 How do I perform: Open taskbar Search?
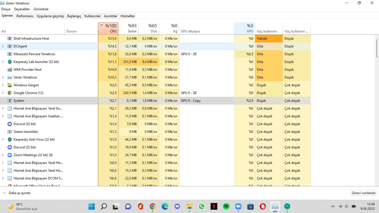104,206
